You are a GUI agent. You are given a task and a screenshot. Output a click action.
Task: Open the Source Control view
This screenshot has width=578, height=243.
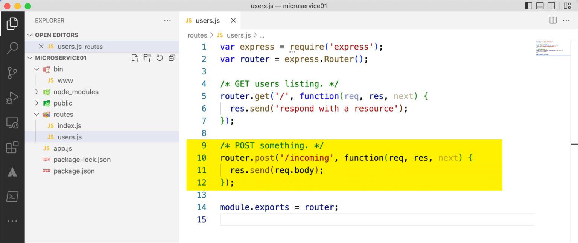[x=12, y=73]
